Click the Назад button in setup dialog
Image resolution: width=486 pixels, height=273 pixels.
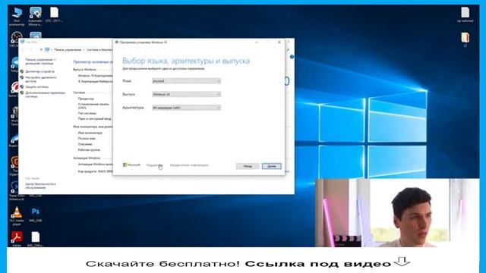coord(248,166)
